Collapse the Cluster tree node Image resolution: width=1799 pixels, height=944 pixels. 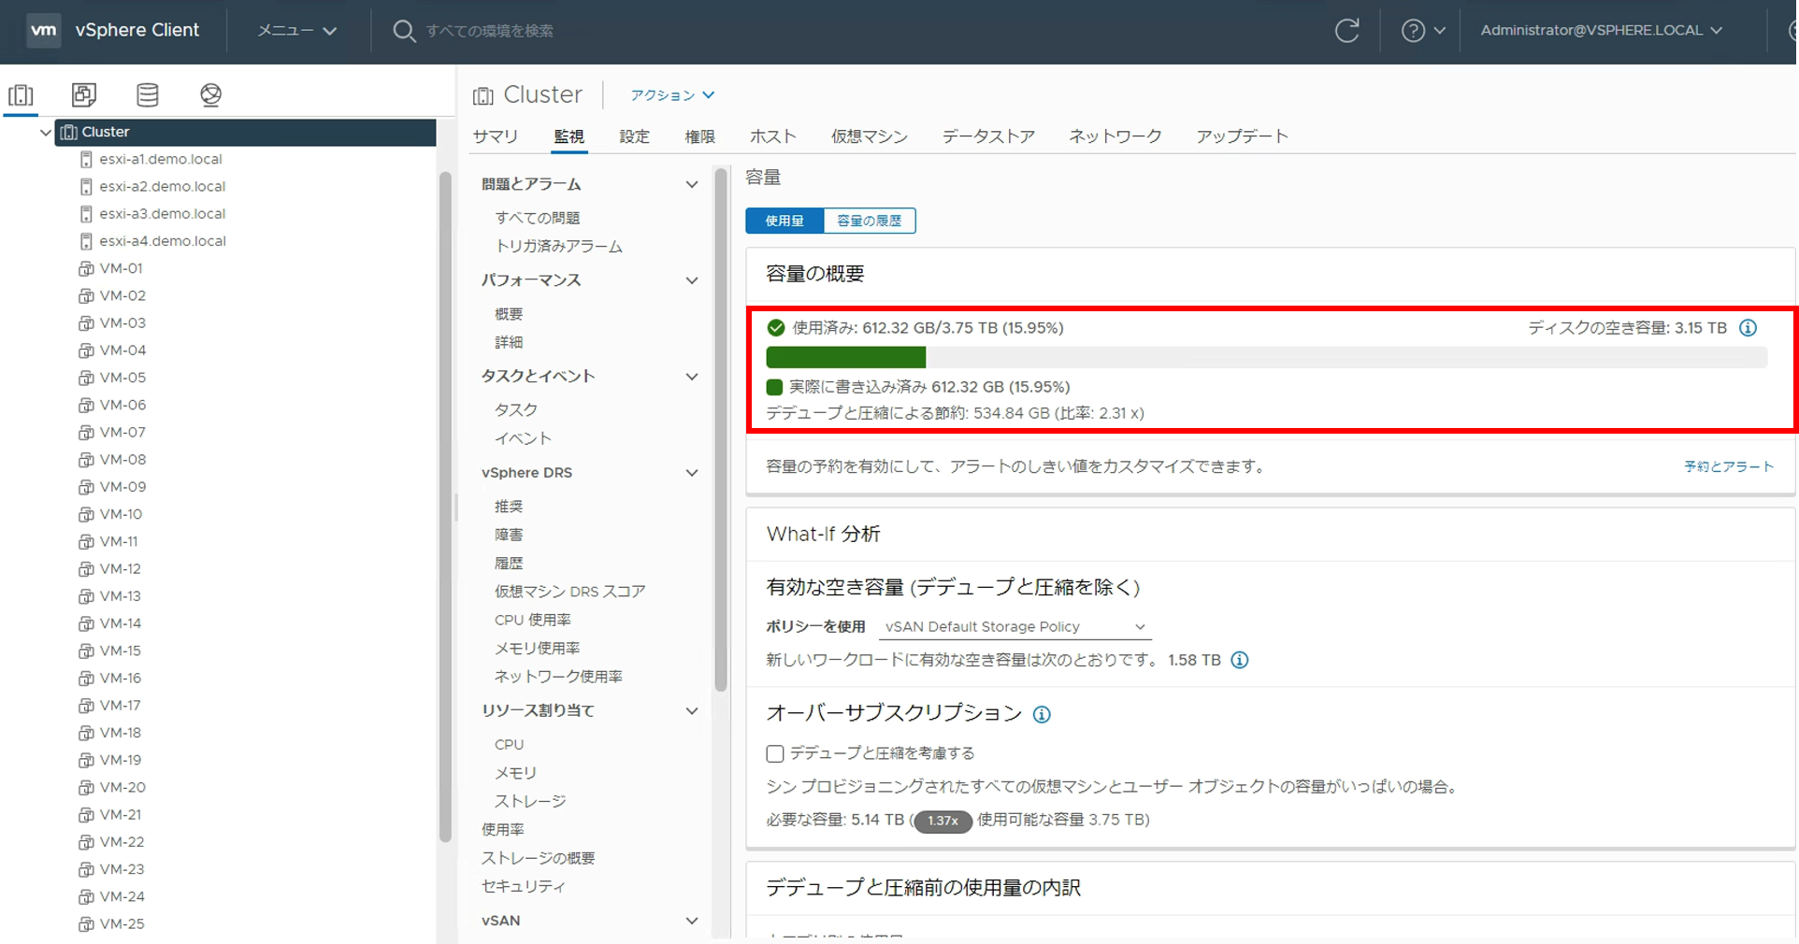45,132
